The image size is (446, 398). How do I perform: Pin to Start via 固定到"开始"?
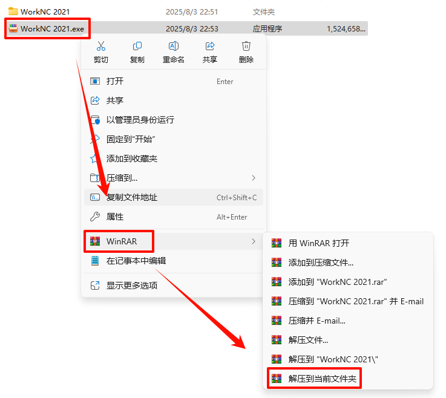point(174,139)
